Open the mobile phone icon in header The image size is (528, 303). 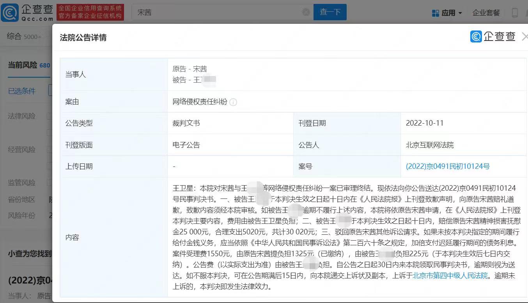[515, 12]
